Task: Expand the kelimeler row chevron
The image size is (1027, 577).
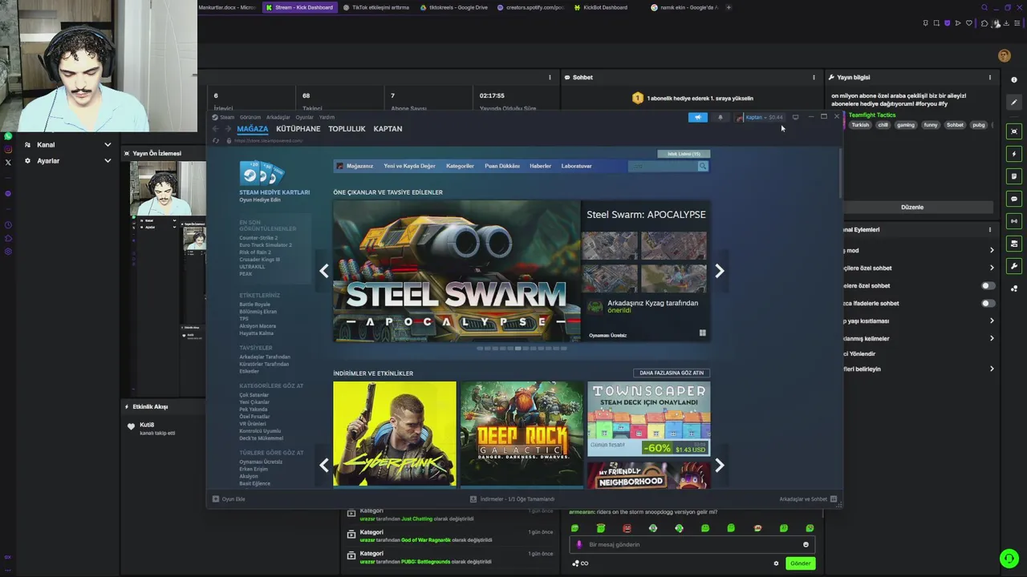Action: (992, 338)
